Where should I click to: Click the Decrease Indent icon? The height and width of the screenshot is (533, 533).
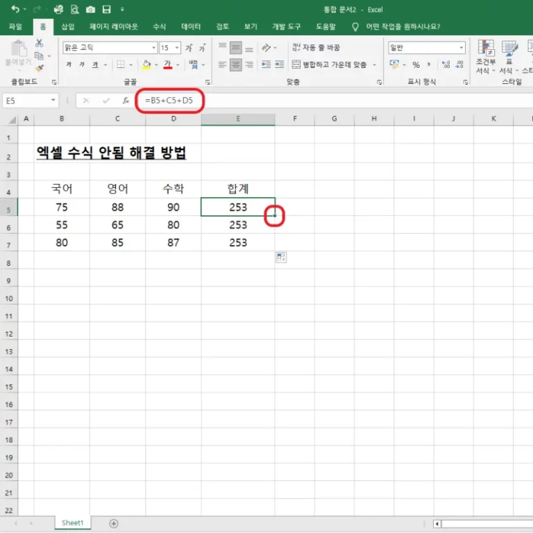pyautogui.click(x=266, y=65)
